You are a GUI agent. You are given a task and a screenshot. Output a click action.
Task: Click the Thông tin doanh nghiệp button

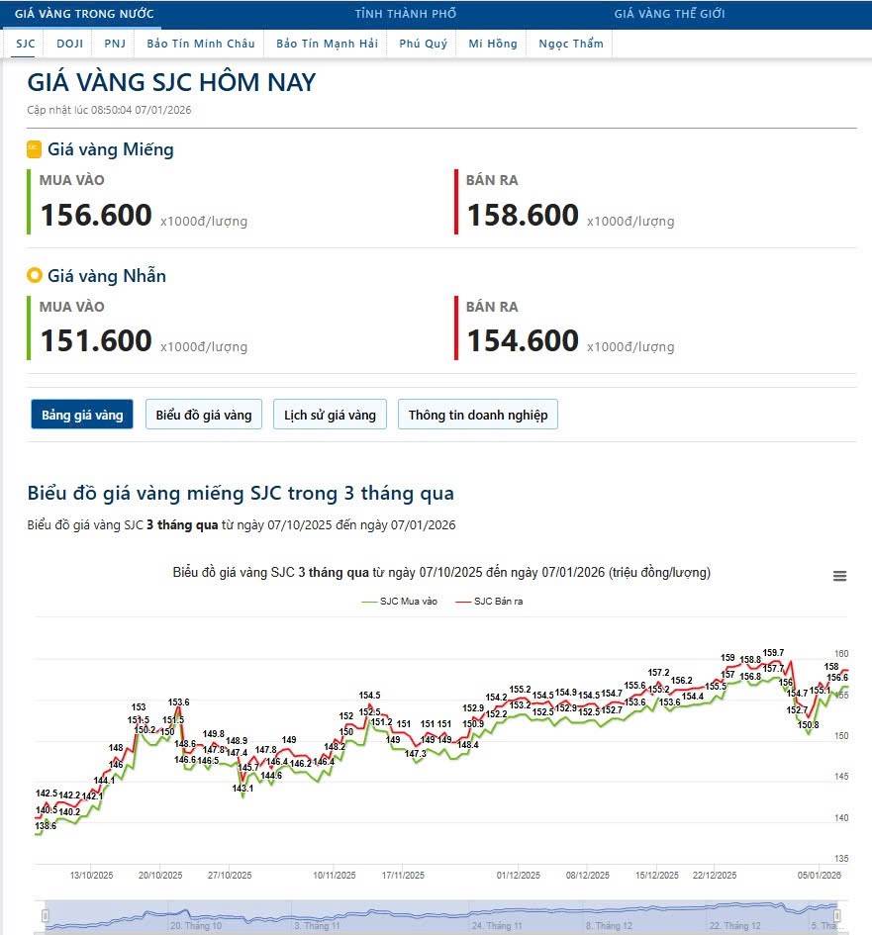477,414
